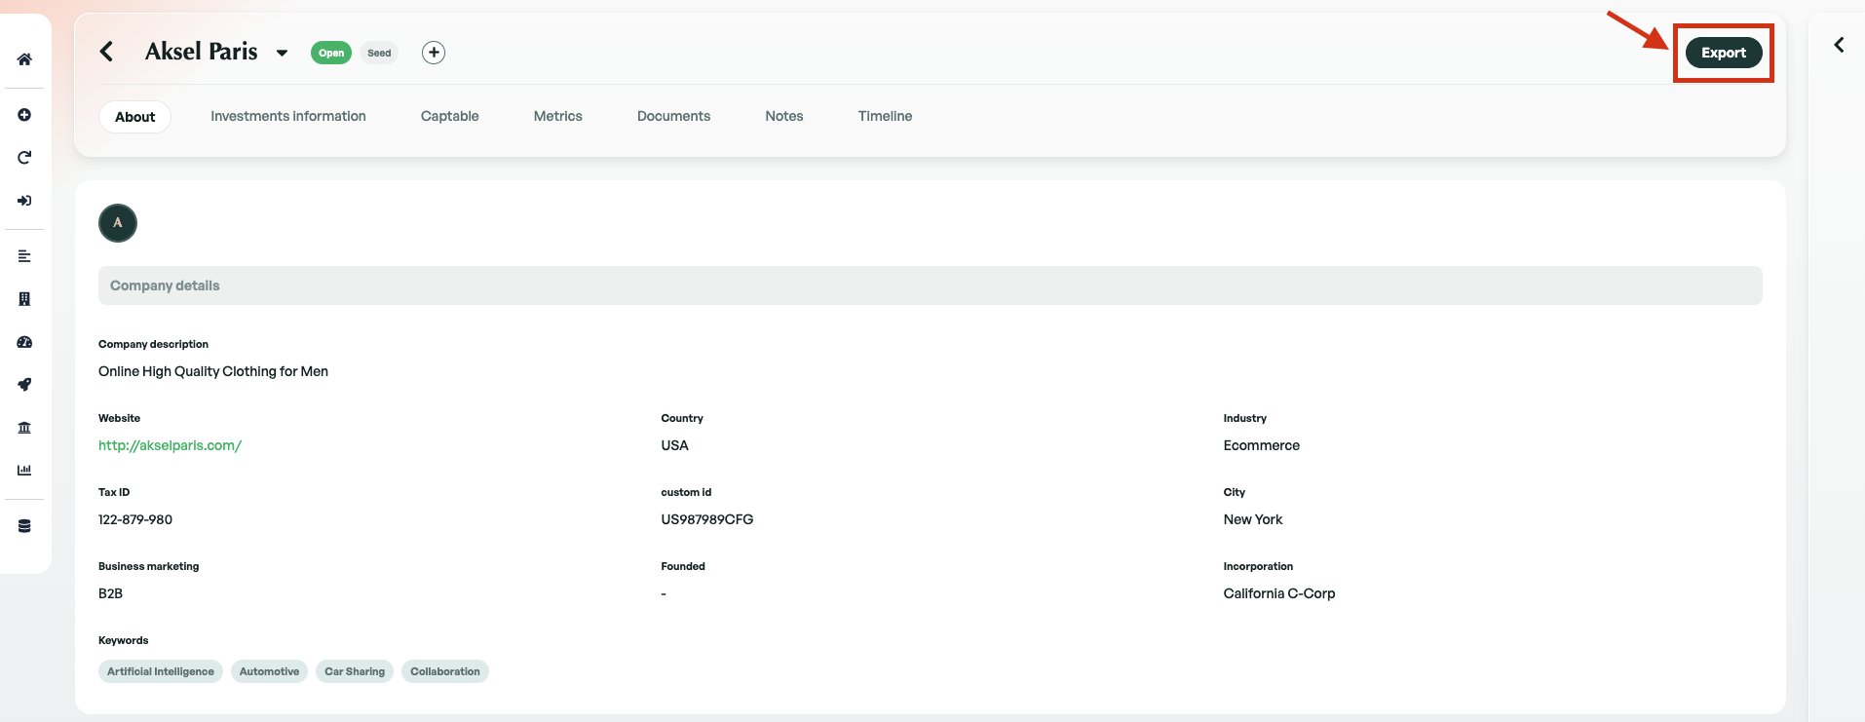1865x722 pixels.
Task: Click the Incorporation value California C-Corp
Action: click(1279, 593)
